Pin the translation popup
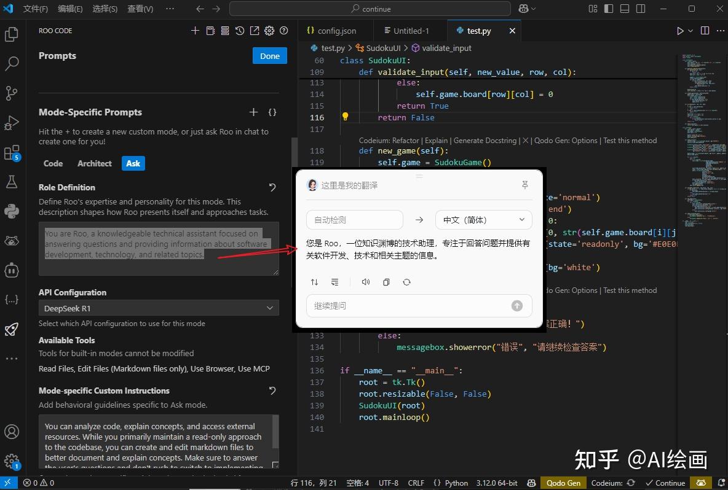 [x=524, y=184]
